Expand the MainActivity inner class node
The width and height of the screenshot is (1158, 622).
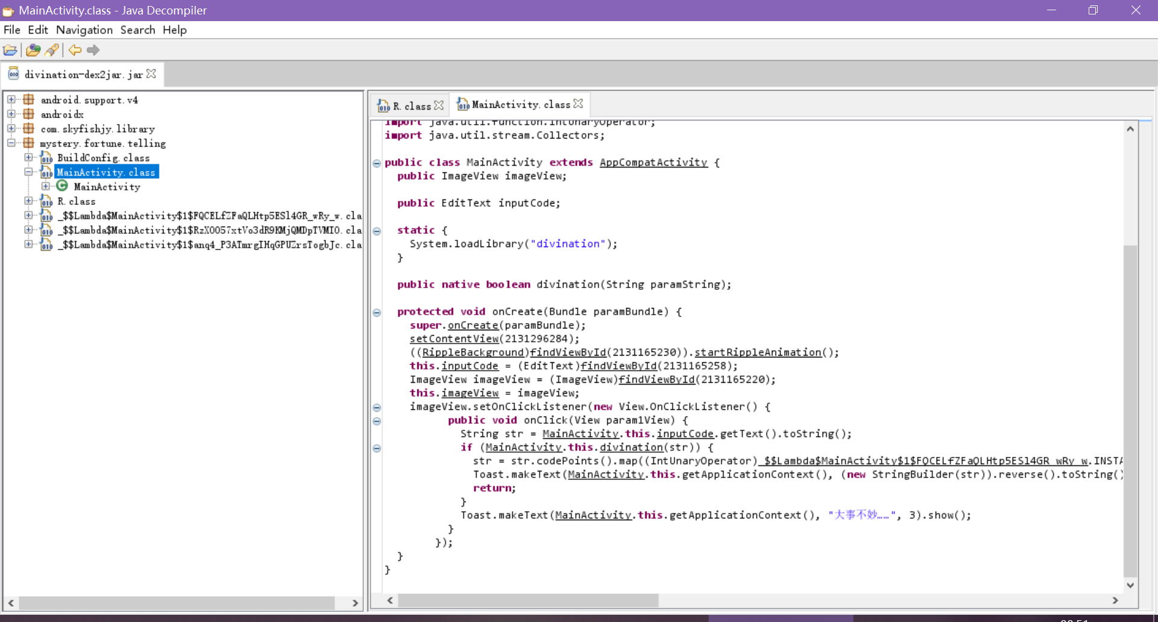(x=46, y=186)
